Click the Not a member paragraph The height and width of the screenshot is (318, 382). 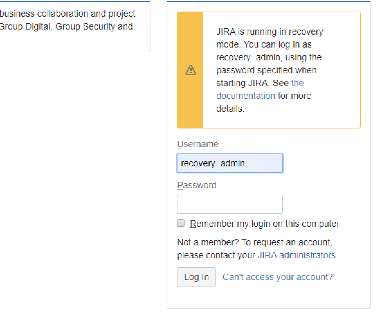(257, 249)
